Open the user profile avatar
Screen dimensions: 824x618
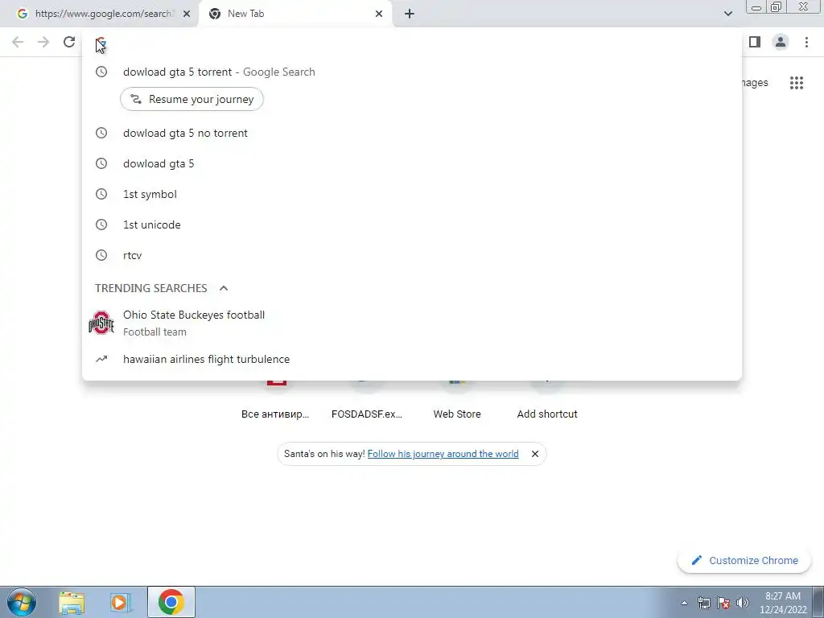pyautogui.click(x=781, y=42)
